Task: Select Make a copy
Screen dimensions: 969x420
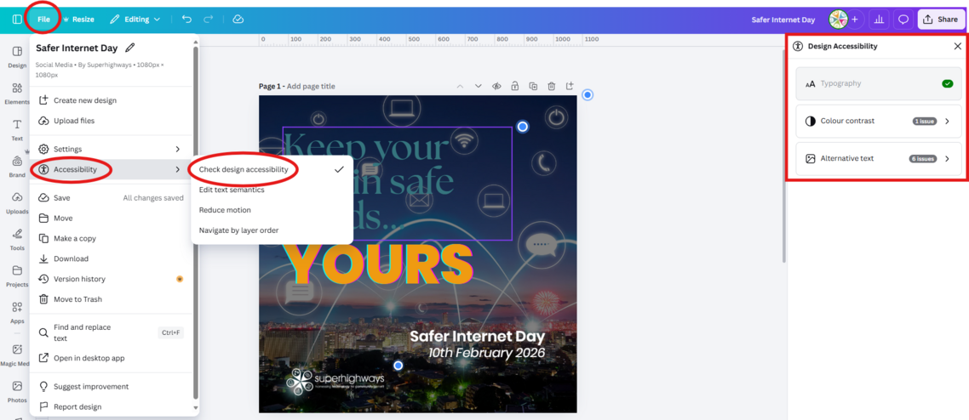Action: tap(112, 238)
